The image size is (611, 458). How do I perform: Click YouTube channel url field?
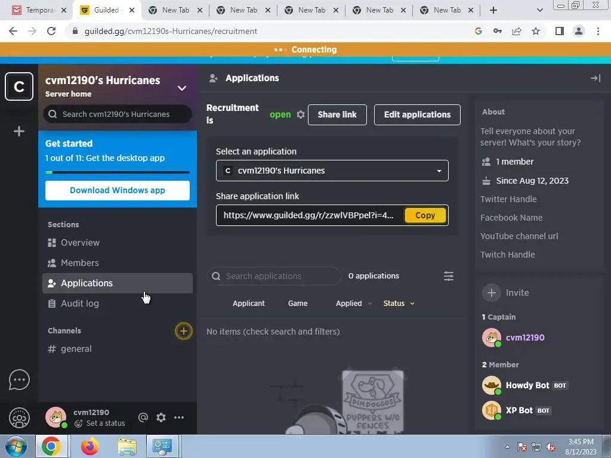click(519, 236)
